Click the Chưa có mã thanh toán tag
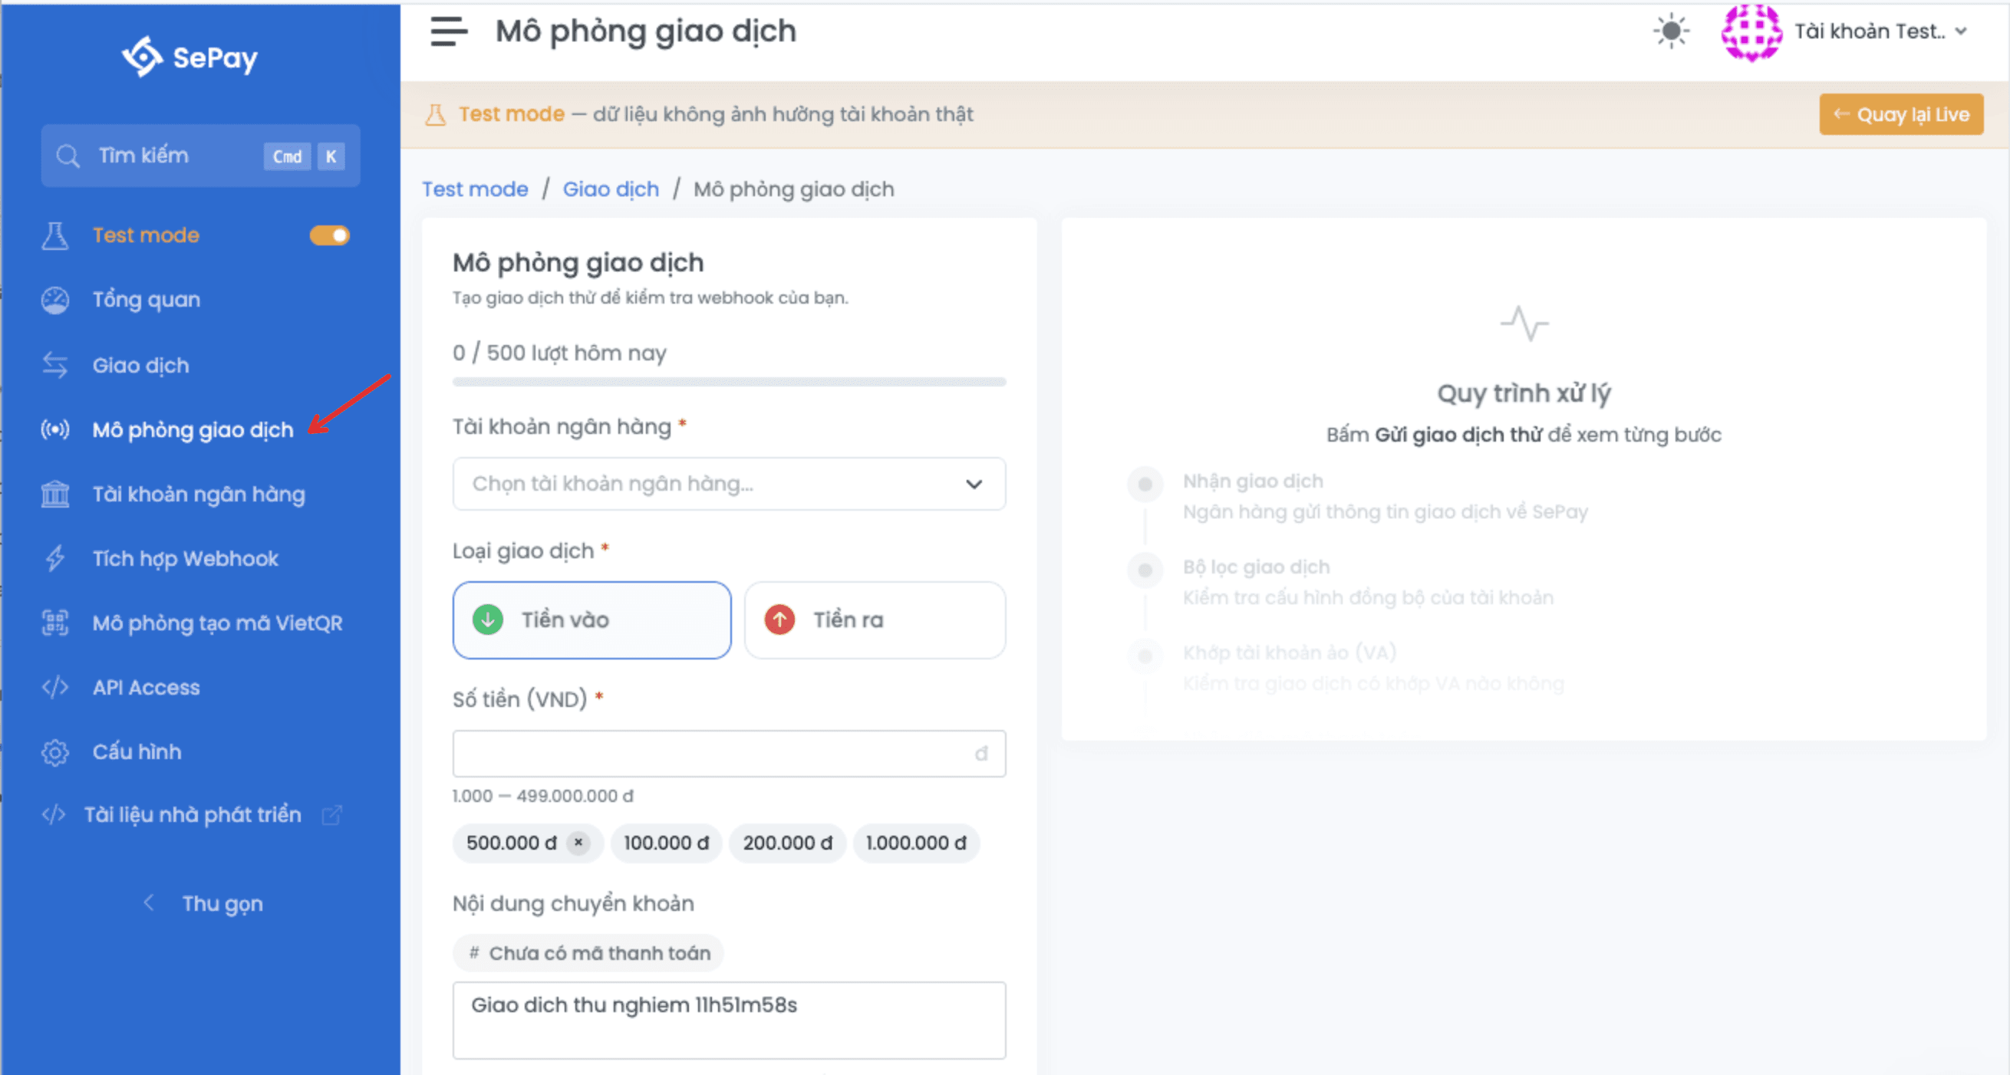 pyautogui.click(x=588, y=953)
